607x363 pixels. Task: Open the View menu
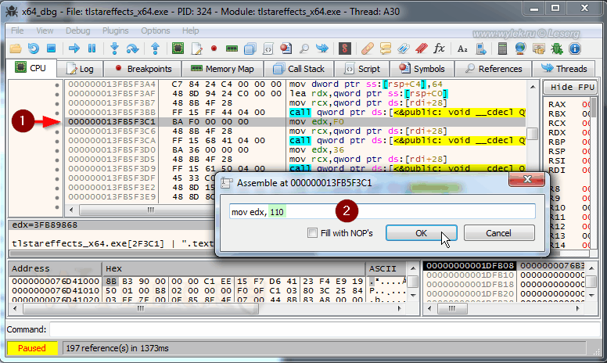(x=45, y=31)
